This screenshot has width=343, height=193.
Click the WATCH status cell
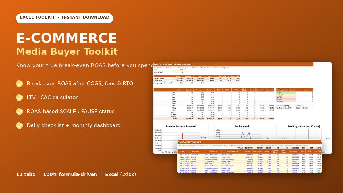(286, 97)
